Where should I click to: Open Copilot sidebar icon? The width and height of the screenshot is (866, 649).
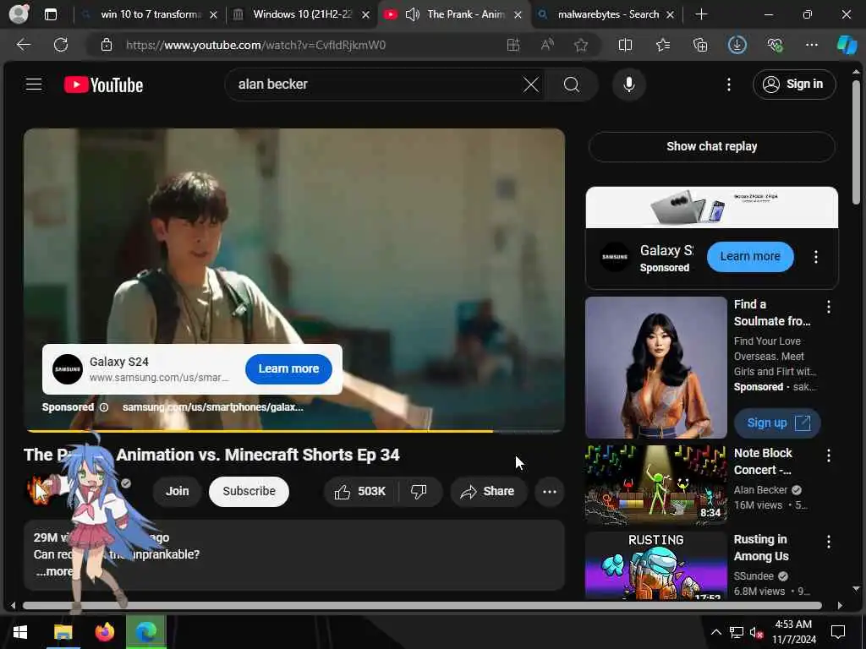click(847, 45)
